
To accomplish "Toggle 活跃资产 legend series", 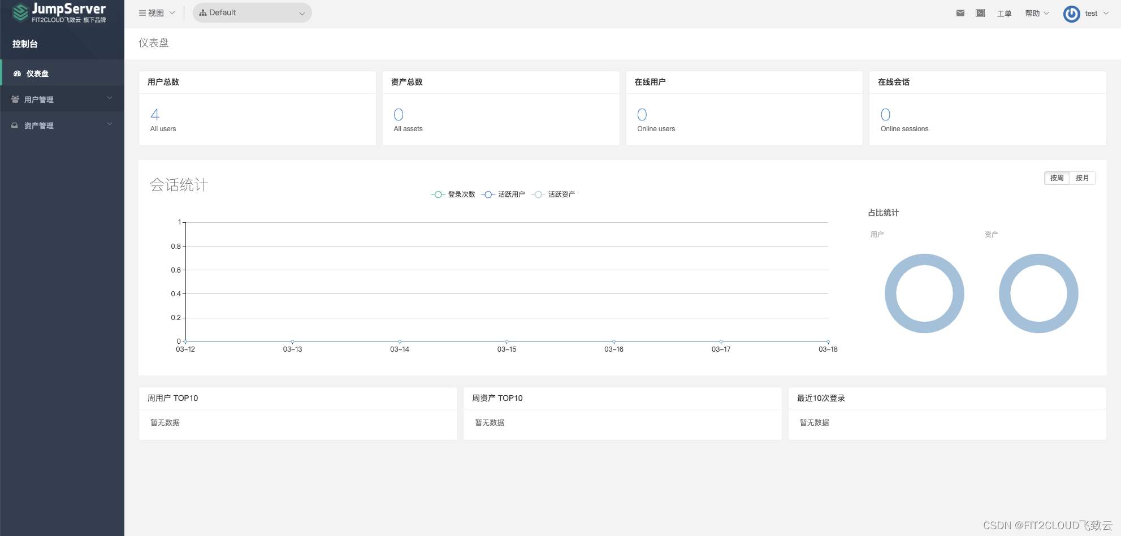I will [553, 194].
